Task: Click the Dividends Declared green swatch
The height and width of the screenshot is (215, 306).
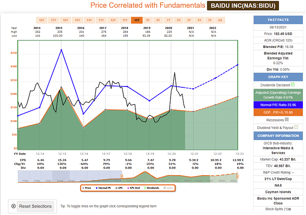Action: pos(293,85)
